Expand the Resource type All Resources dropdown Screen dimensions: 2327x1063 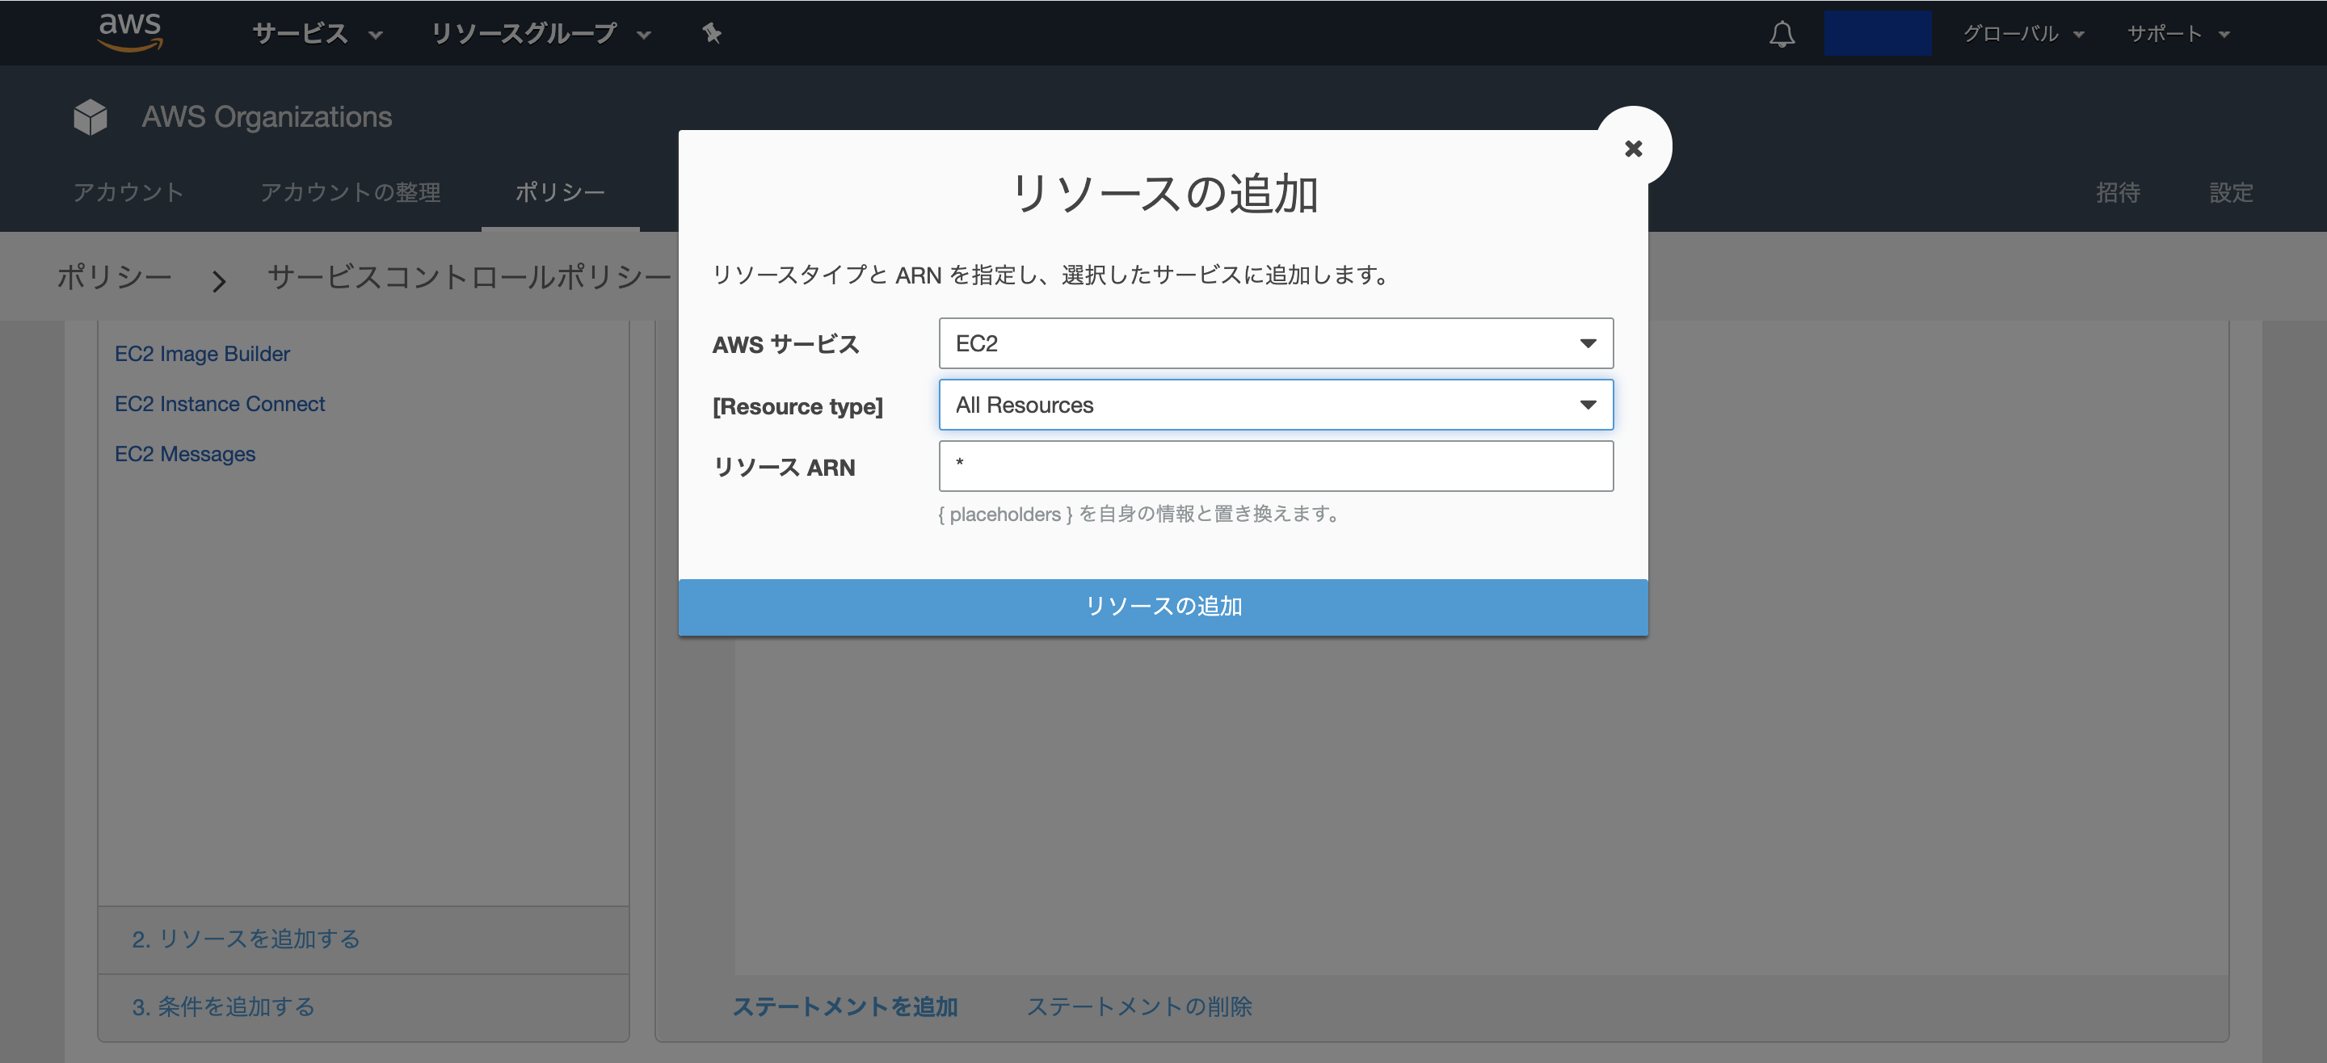point(1276,405)
